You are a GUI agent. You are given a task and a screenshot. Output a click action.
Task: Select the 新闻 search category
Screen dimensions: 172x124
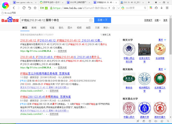pyautogui.click(x=34, y=28)
